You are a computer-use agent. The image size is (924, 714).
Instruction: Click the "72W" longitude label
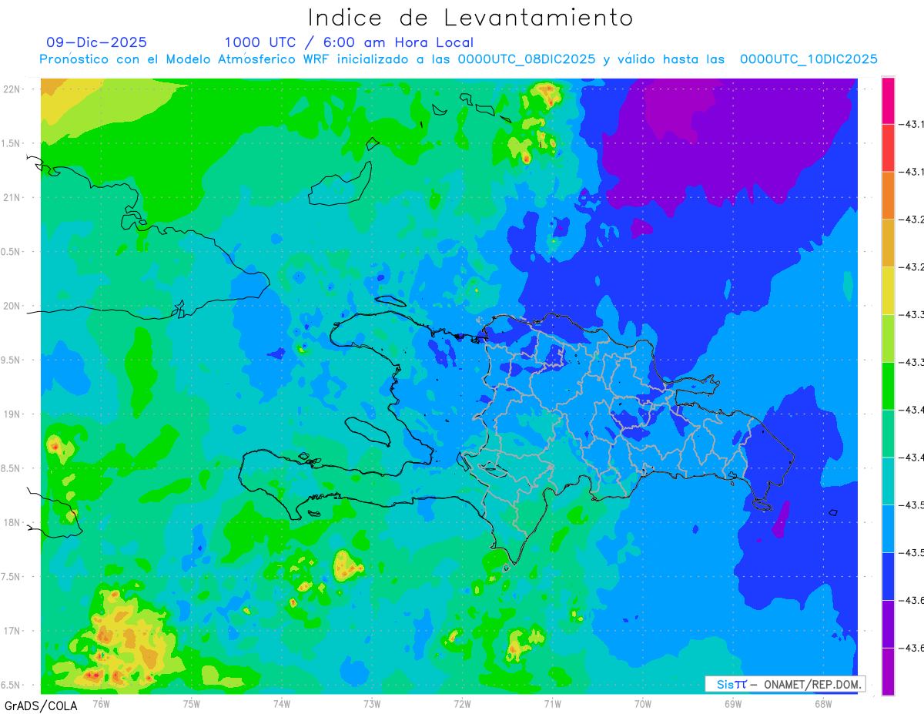pos(462,703)
